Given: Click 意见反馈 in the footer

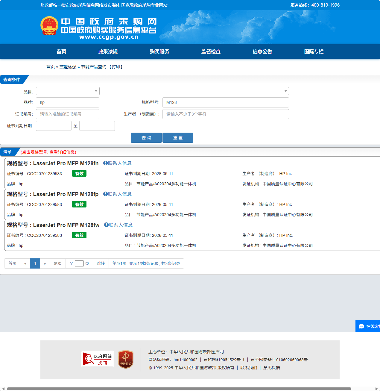Looking at the screenshot, I should tap(272, 368).
